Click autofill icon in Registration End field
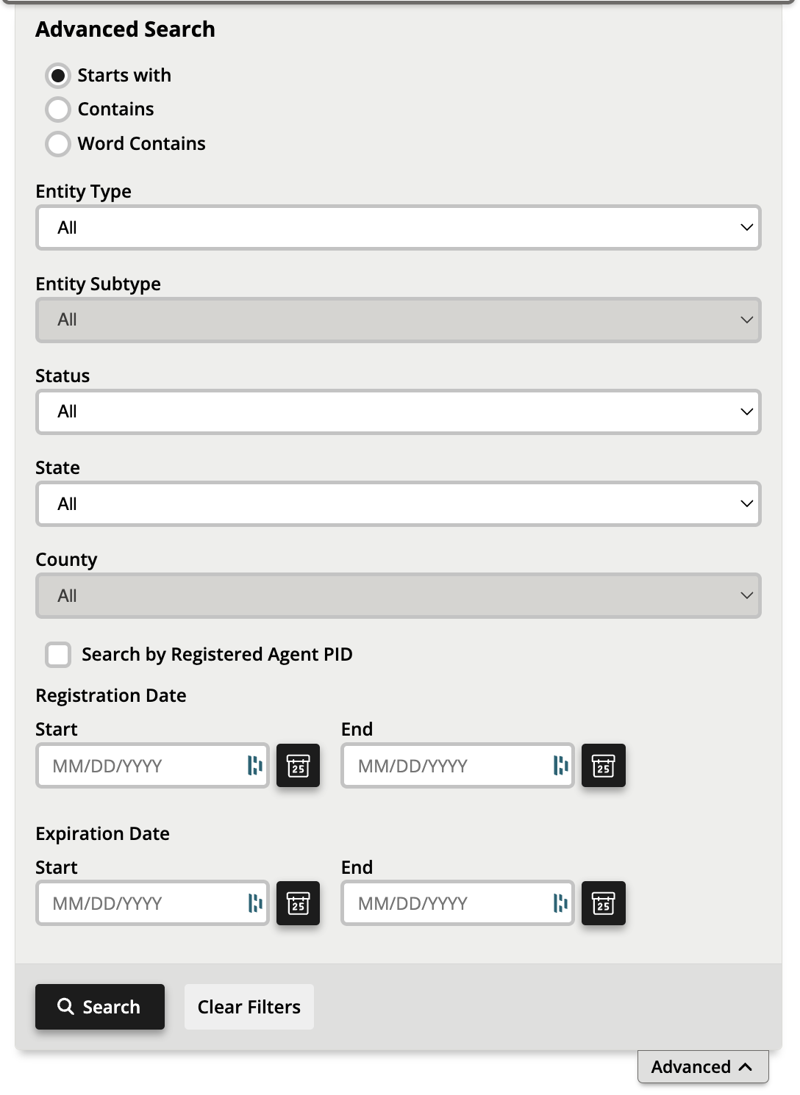This screenshot has width=800, height=1095. tap(561, 766)
